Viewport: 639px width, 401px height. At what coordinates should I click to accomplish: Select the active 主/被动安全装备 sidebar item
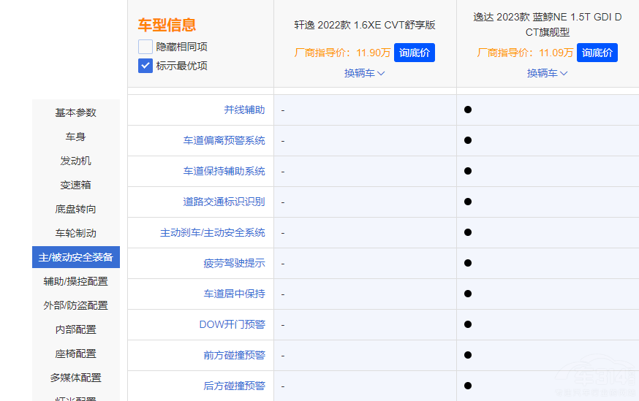tap(75, 257)
